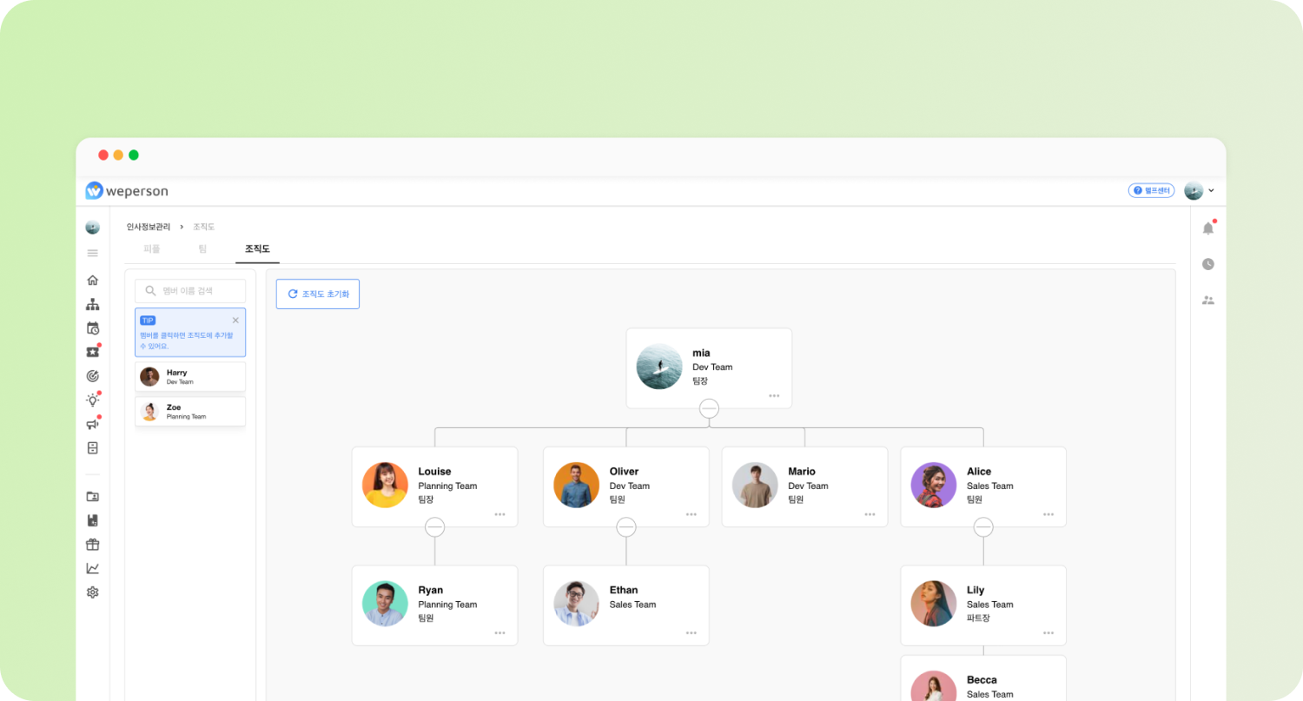The image size is (1303, 701).
Task: Open the target goals sidebar icon
Action: click(93, 376)
